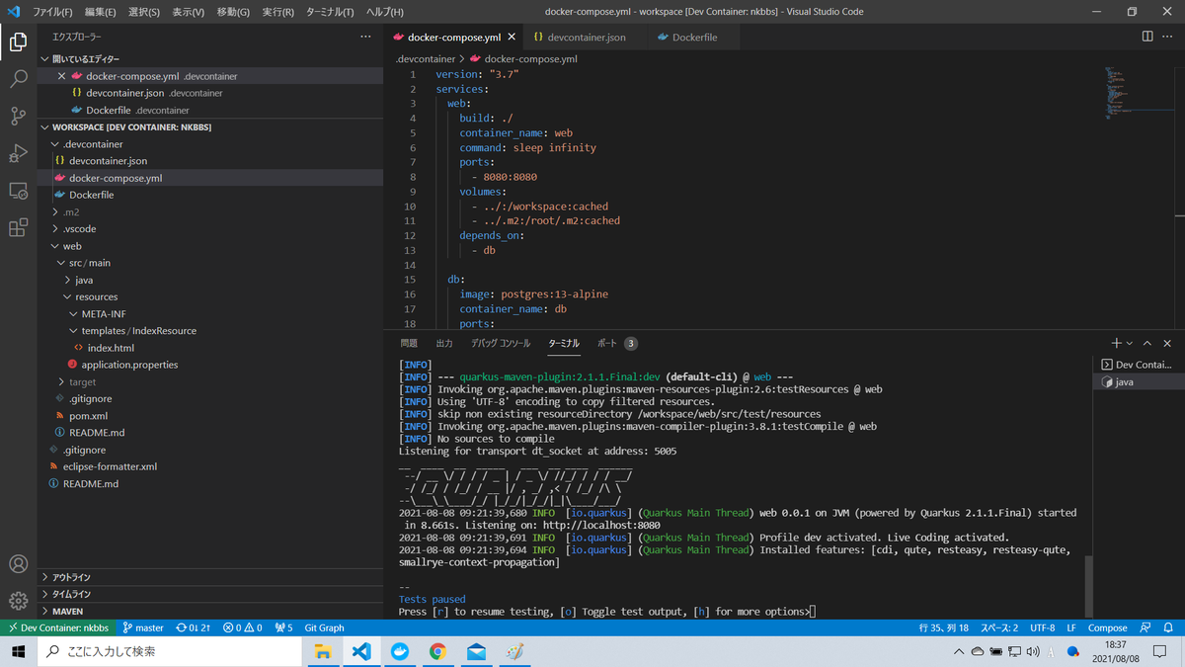Switch to Ports panel tab
This screenshot has height=667, width=1185.
[x=617, y=343]
